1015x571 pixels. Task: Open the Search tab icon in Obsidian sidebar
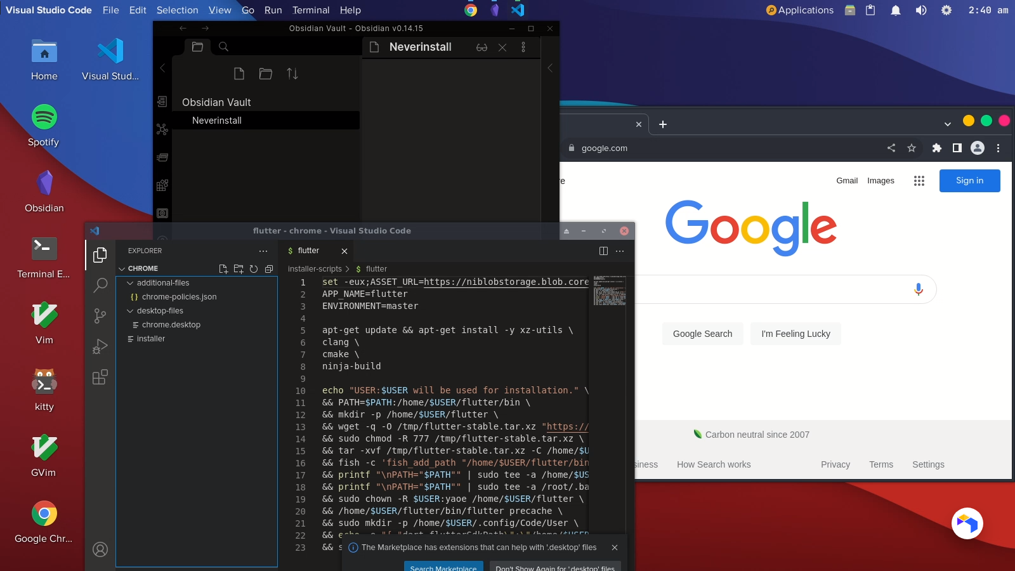coord(224,46)
